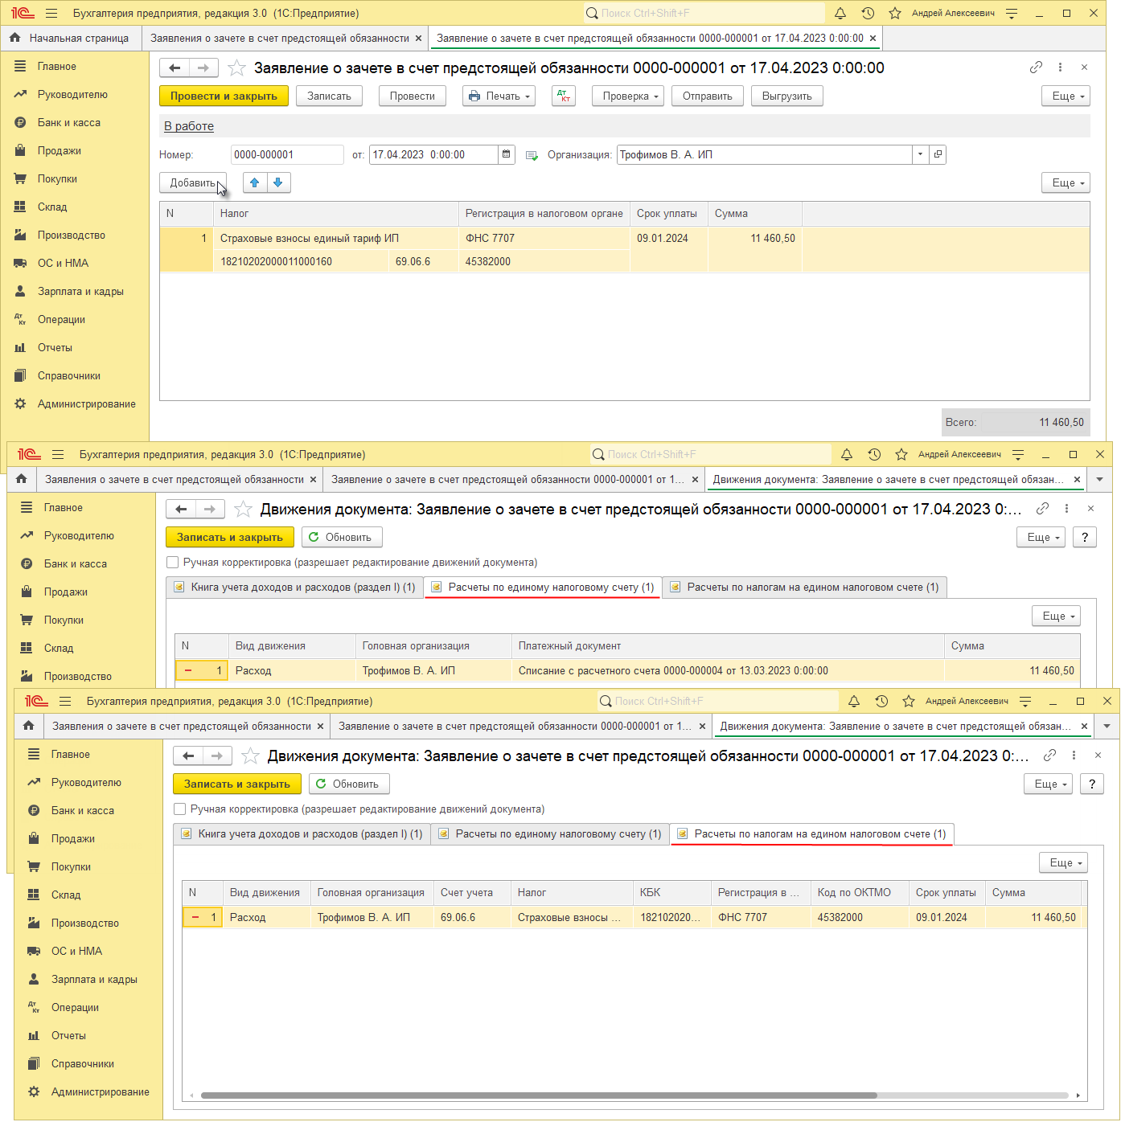
Task: Switch to the Начальная страница tab
Action: point(72,39)
